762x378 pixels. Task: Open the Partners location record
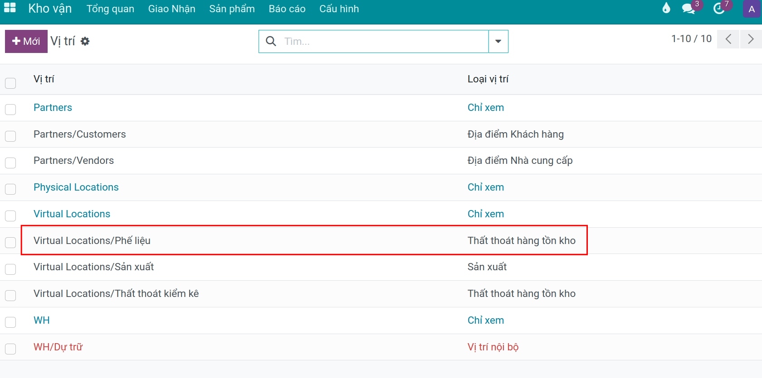click(x=53, y=107)
